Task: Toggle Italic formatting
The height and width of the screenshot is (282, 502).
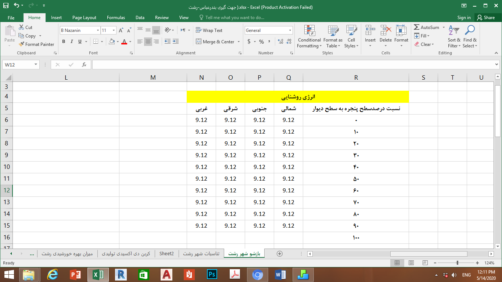Action: coord(72,41)
